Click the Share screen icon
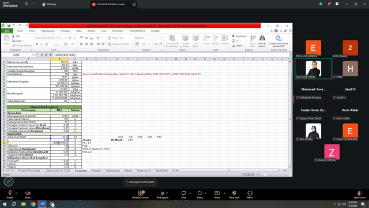The width and height of the screenshot is (369, 208). pos(217,193)
